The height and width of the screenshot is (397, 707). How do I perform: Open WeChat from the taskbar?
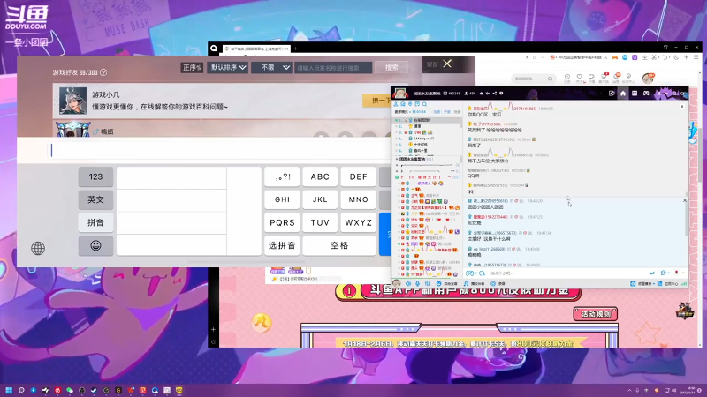tap(70, 390)
